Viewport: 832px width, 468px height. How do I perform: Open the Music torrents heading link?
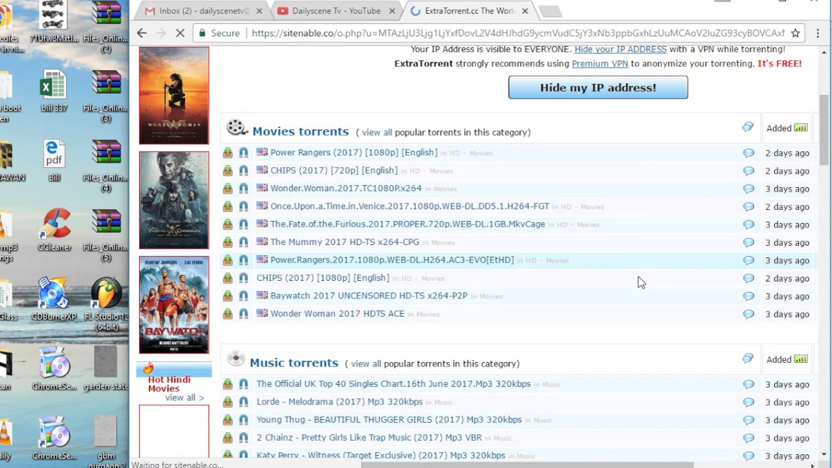[x=294, y=363]
